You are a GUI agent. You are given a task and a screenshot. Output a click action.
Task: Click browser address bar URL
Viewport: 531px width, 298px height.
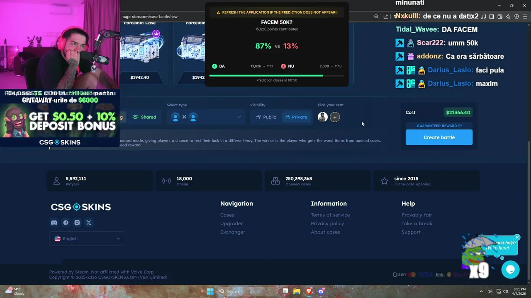(x=150, y=17)
